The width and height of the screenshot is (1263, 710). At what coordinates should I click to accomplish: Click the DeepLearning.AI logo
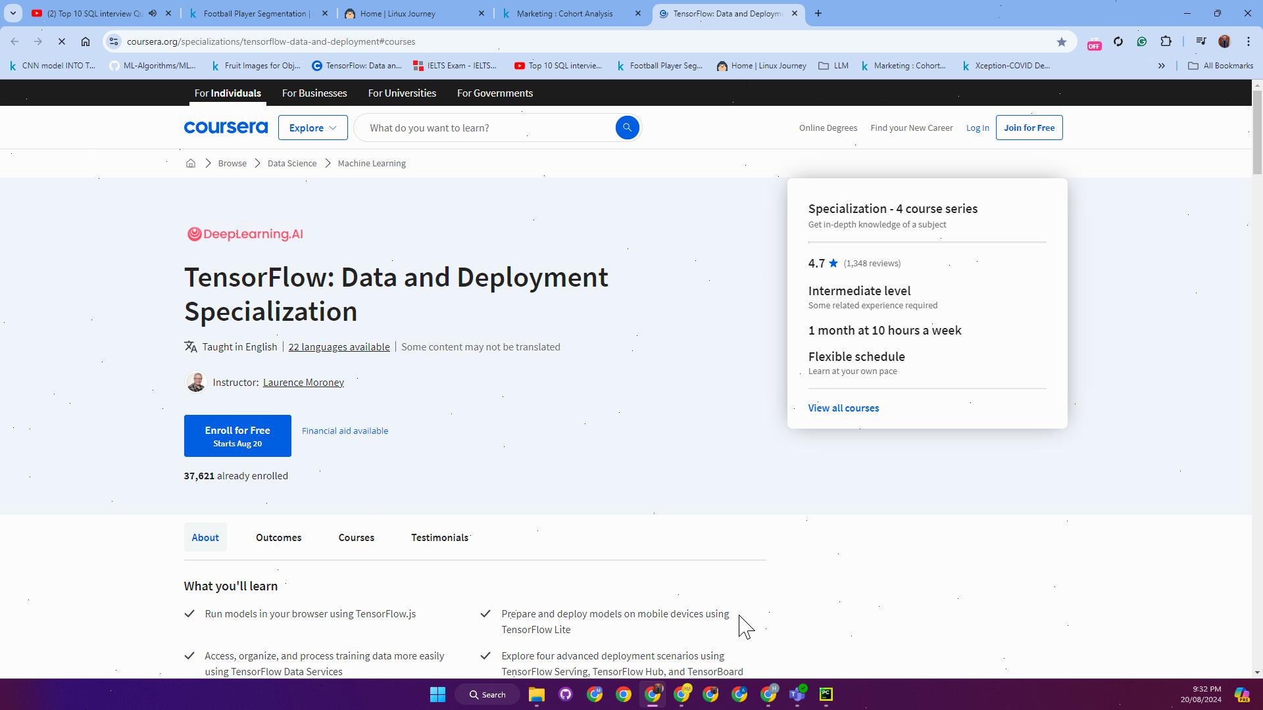(x=245, y=234)
